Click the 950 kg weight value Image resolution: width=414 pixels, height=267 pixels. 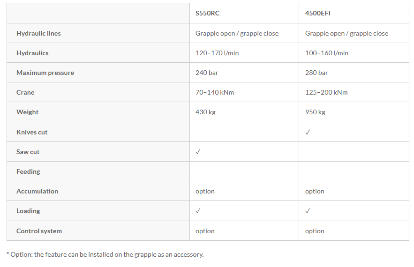pos(315,112)
